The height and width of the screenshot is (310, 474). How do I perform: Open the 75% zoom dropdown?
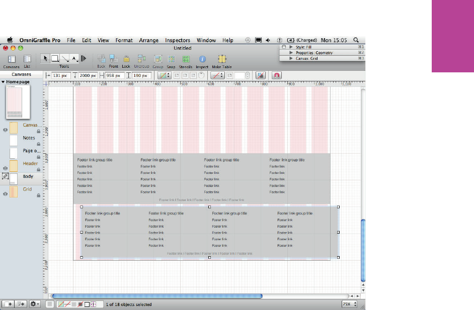click(350, 304)
